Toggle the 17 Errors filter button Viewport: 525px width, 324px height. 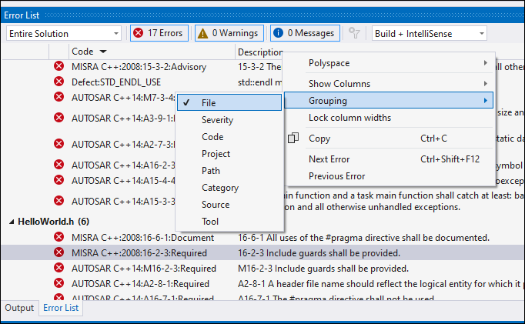click(x=158, y=33)
